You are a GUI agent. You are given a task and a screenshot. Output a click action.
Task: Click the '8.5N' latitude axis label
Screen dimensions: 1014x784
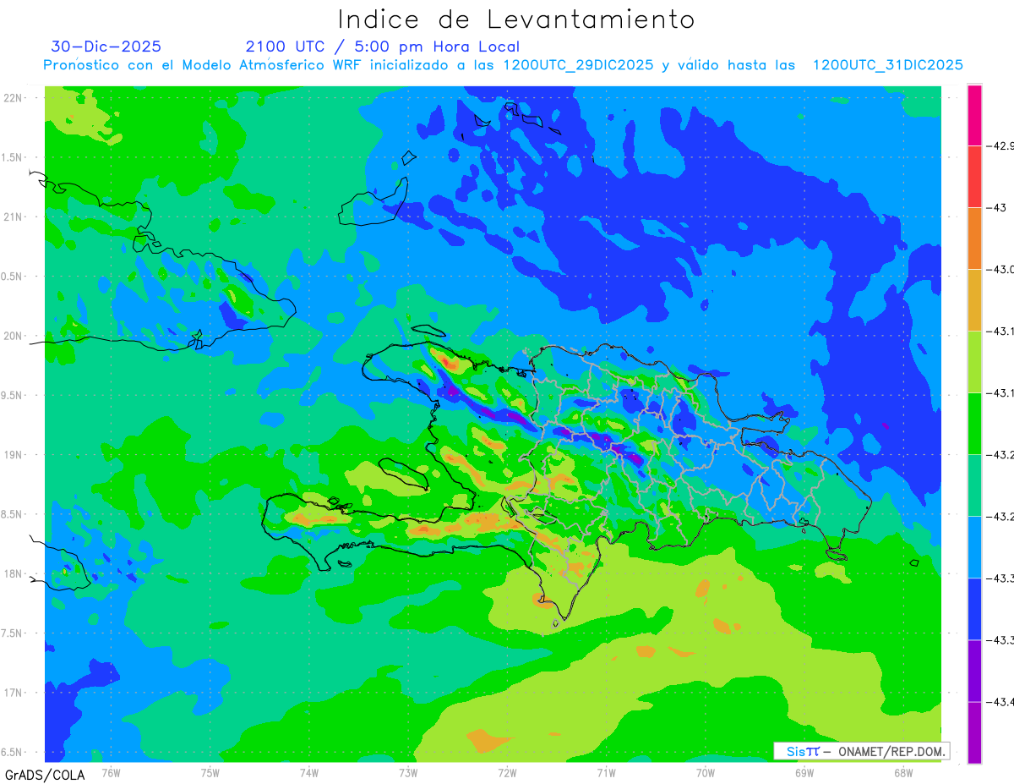click(13, 514)
